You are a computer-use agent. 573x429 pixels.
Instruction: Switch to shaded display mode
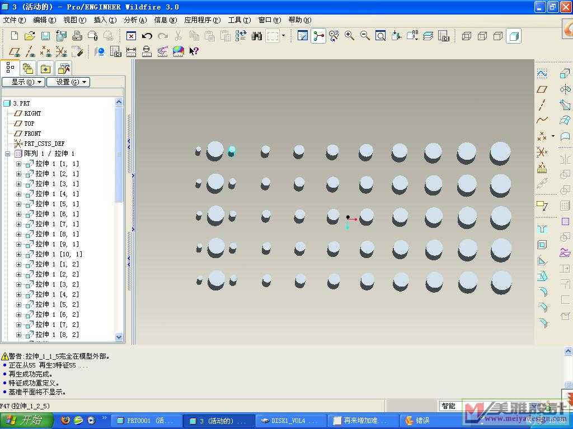coord(514,36)
